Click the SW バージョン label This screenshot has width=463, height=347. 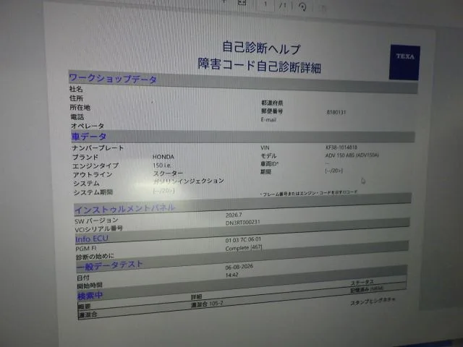tap(96, 220)
